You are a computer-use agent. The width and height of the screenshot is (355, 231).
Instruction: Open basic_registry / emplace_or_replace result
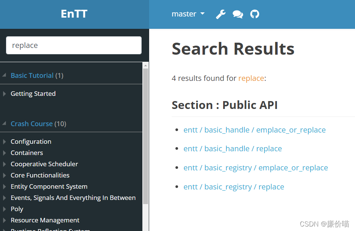tap(255, 168)
